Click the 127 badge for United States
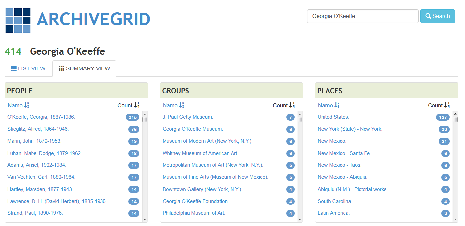The width and height of the screenshot is (465, 226). [x=443, y=117]
